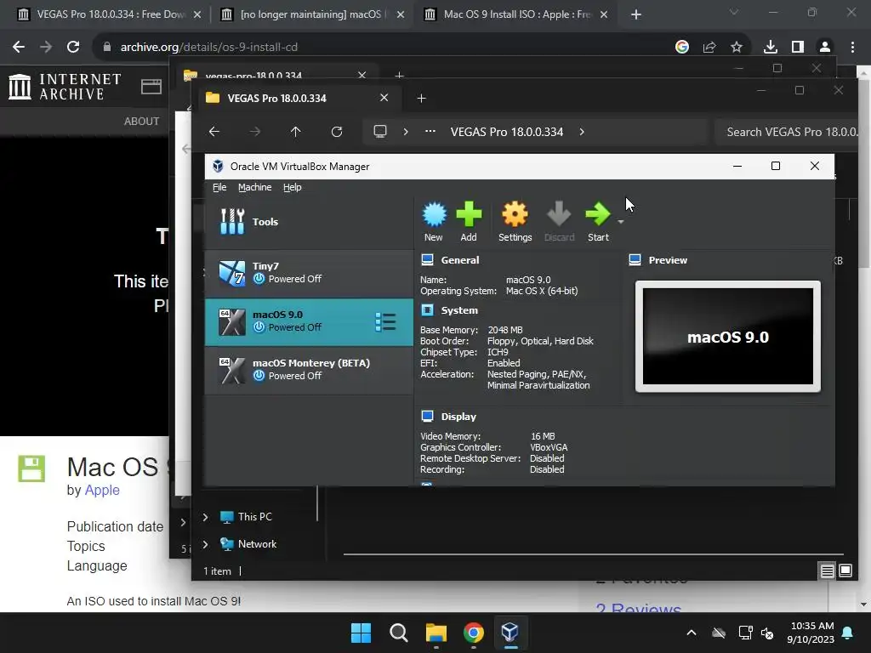Open the Machine menu in VirtualBox
The width and height of the screenshot is (871, 653).
point(255,187)
